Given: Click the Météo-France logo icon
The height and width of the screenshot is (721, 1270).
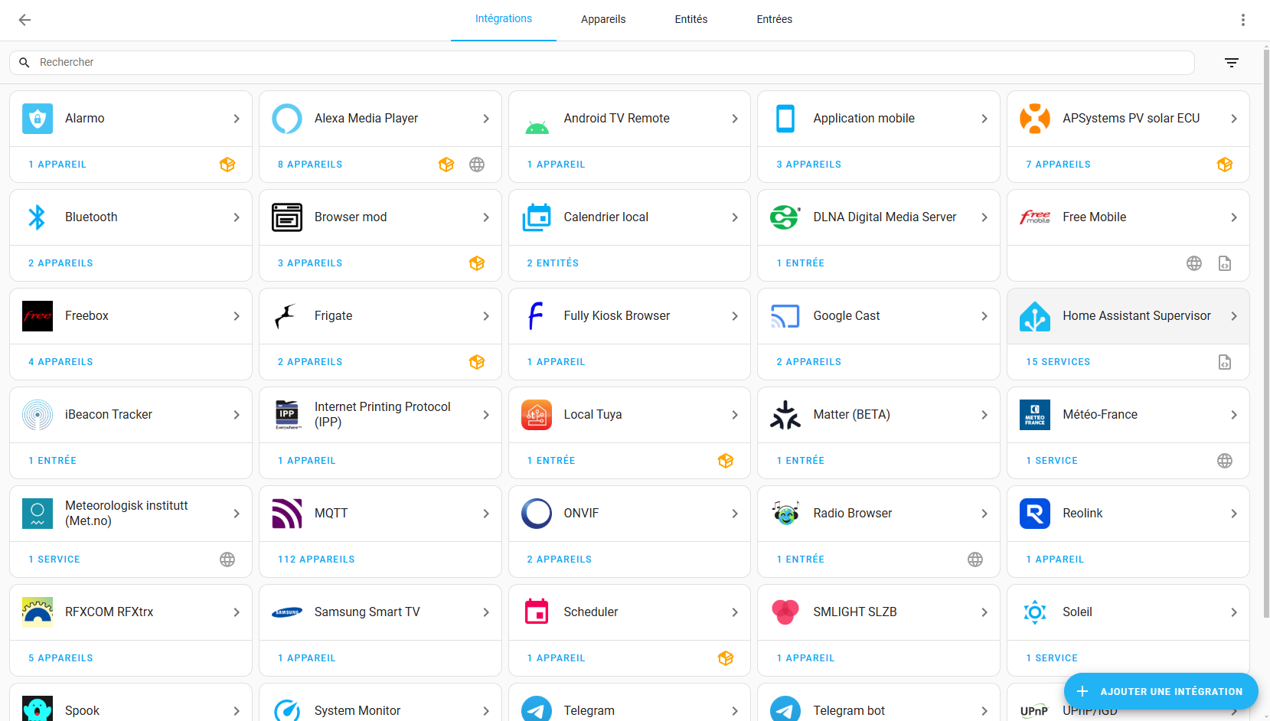Looking at the screenshot, I should pos(1035,415).
